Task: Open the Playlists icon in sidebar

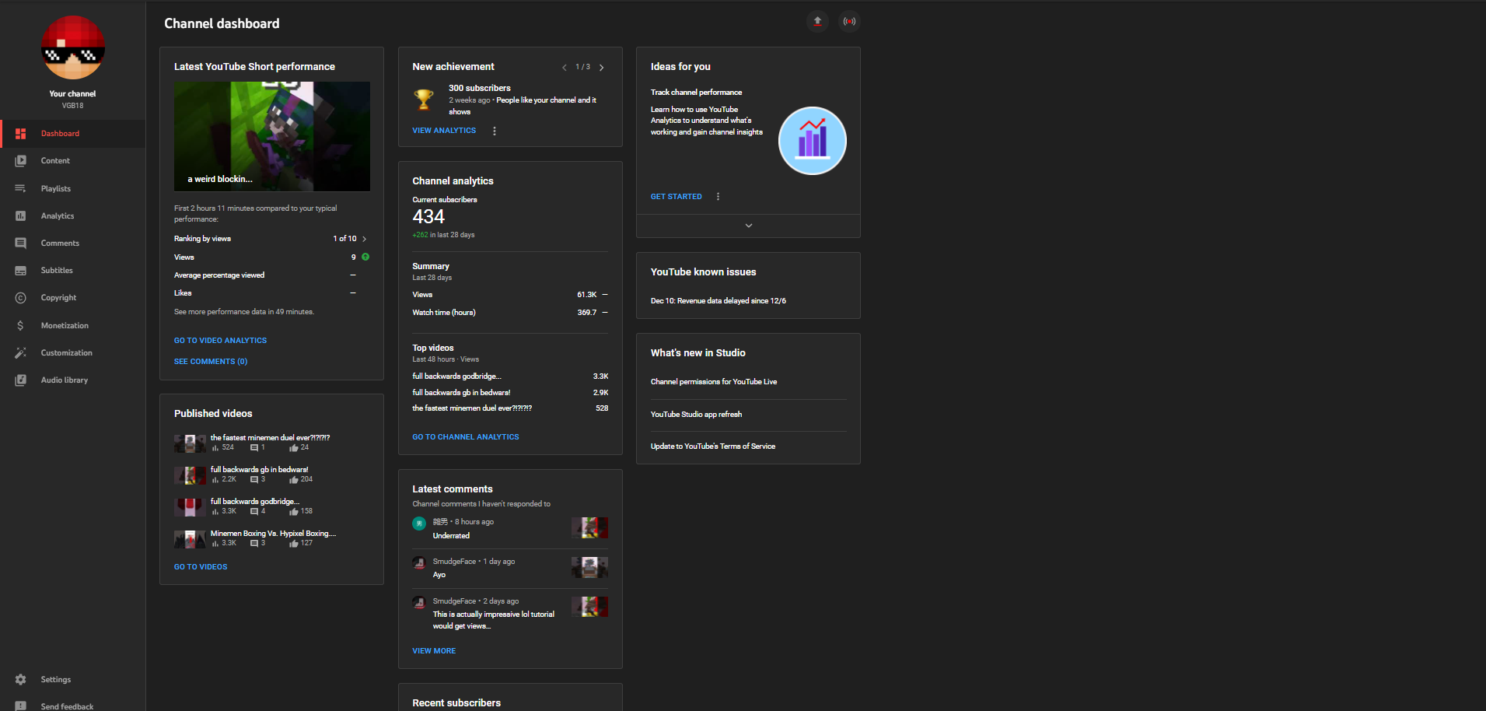Action: (21, 188)
